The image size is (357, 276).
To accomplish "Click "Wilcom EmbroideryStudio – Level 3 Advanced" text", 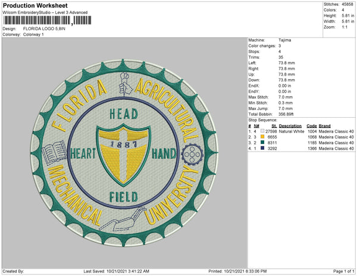I will pyautogui.click(x=45, y=12).
